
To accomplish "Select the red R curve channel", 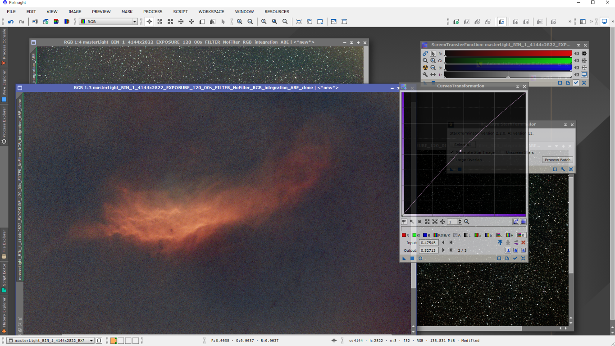I will pyautogui.click(x=405, y=235).
